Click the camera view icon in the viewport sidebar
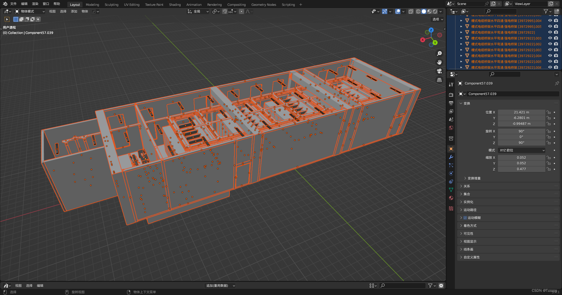Screen dimensions: 562x295 [439, 71]
